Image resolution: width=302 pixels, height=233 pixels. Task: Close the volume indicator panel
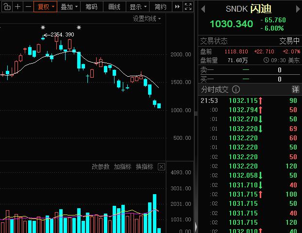click(161, 167)
